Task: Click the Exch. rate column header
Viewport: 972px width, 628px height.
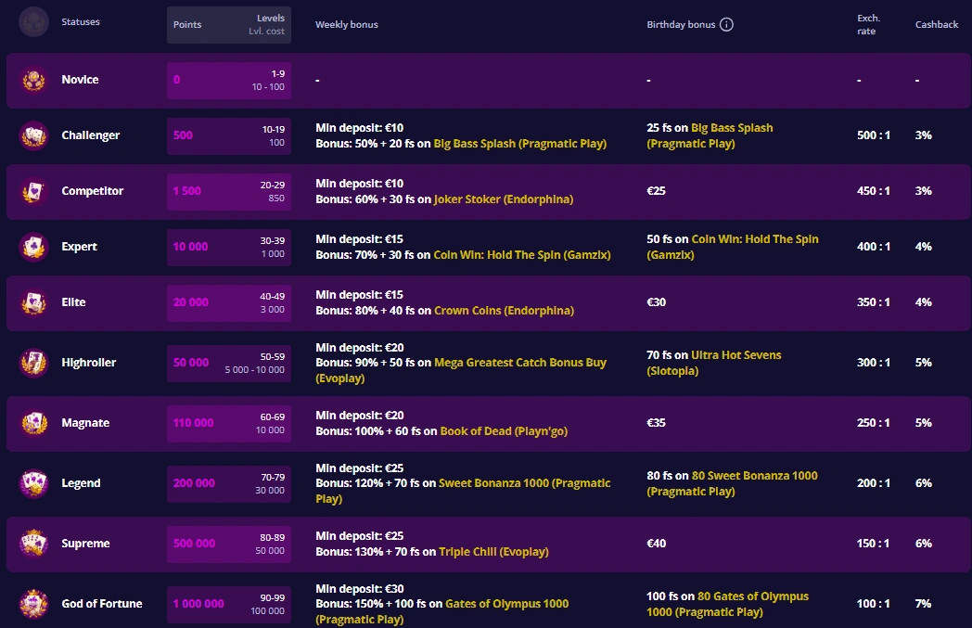Action: (868, 25)
